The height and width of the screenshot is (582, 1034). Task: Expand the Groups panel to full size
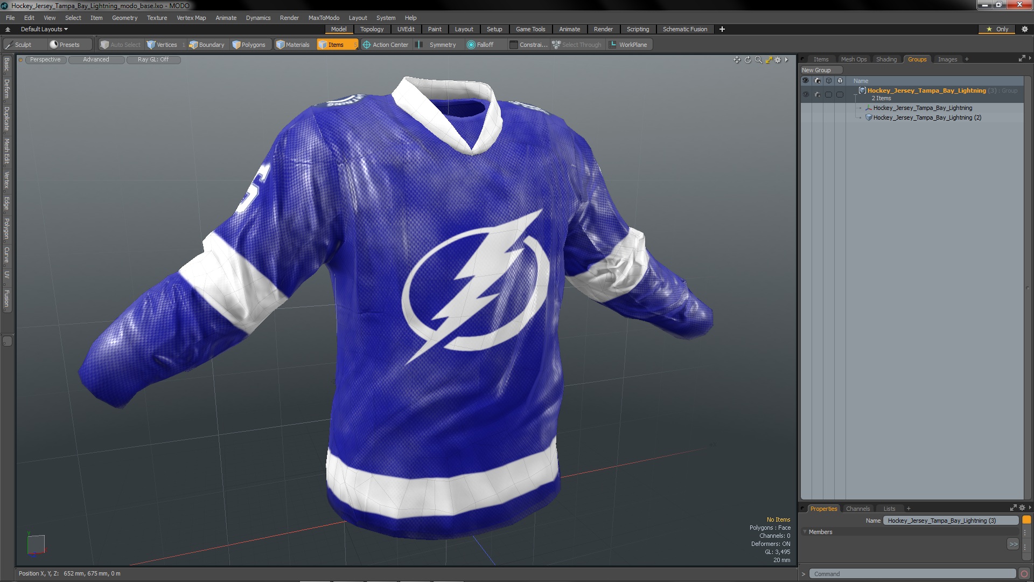coord(1022,59)
